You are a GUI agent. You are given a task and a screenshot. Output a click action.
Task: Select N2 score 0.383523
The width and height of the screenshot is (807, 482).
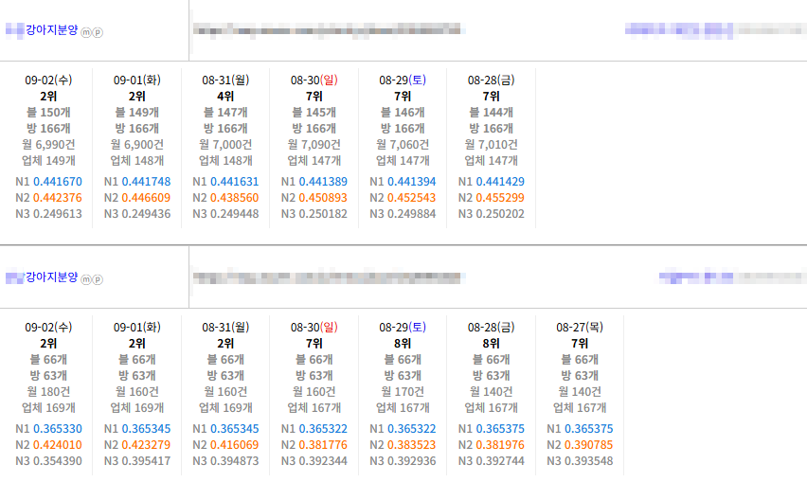pyautogui.click(x=412, y=444)
